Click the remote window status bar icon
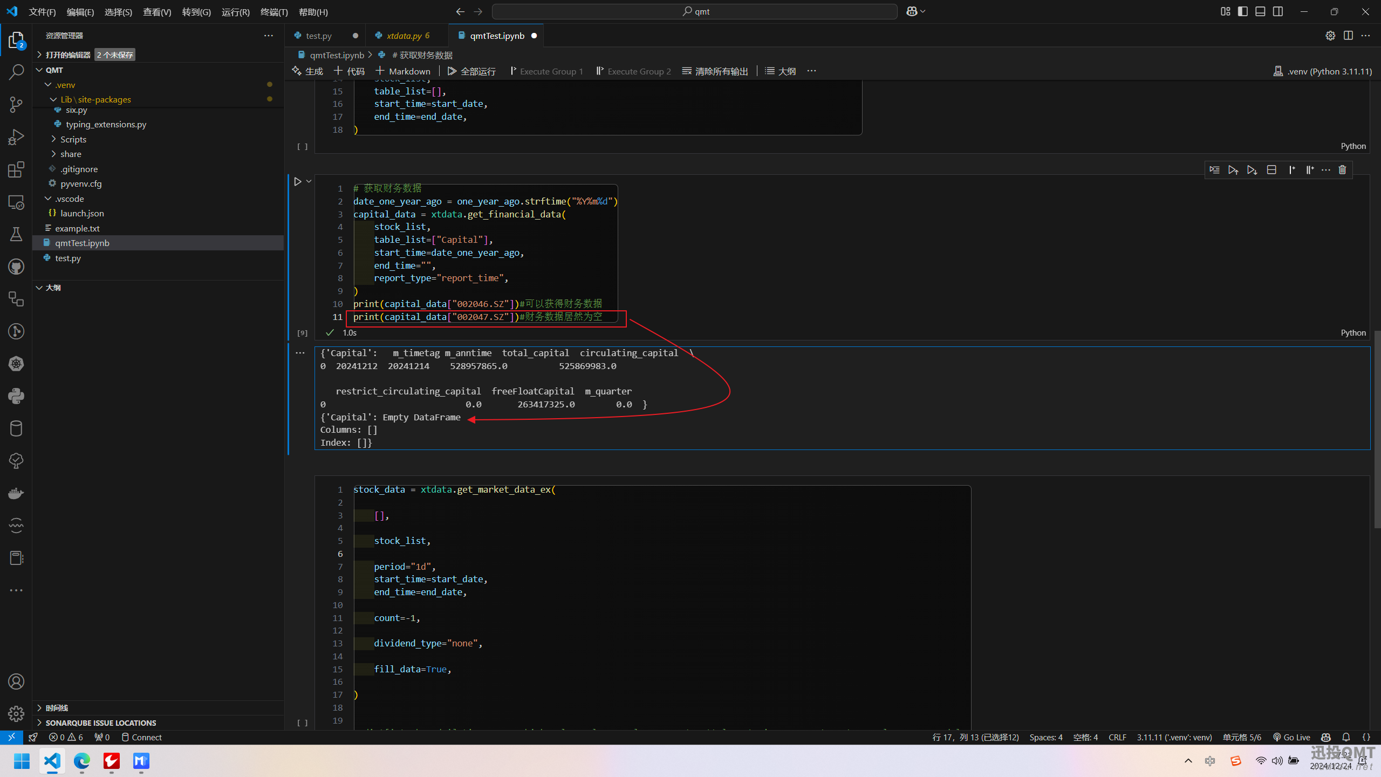1381x777 pixels. coord(11,737)
